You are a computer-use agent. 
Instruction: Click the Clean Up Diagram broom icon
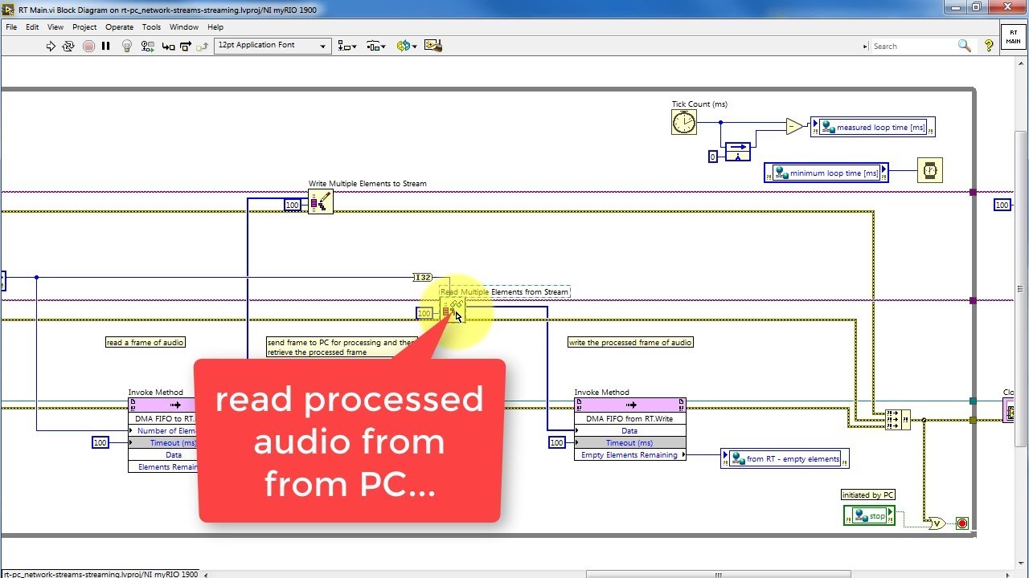point(433,46)
